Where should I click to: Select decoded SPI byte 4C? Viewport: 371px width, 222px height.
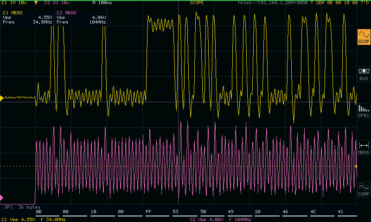click(313, 212)
